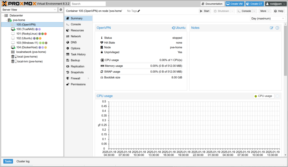
Task: Start the OpenVPN container
Action: tap(205, 11)
